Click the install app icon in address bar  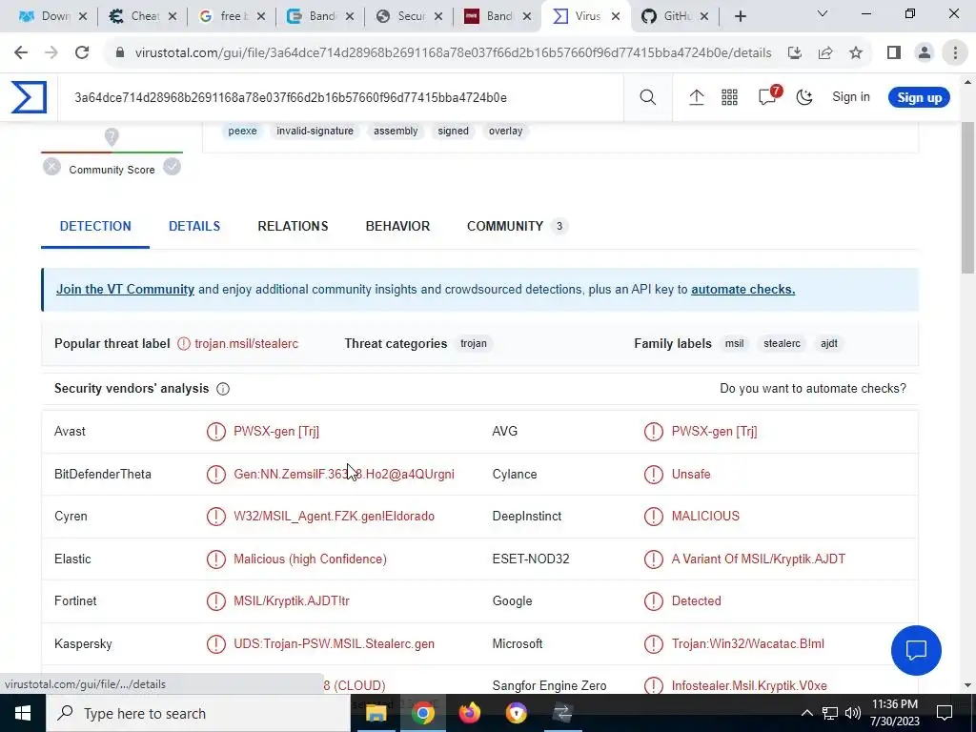(x=794, y=53)
